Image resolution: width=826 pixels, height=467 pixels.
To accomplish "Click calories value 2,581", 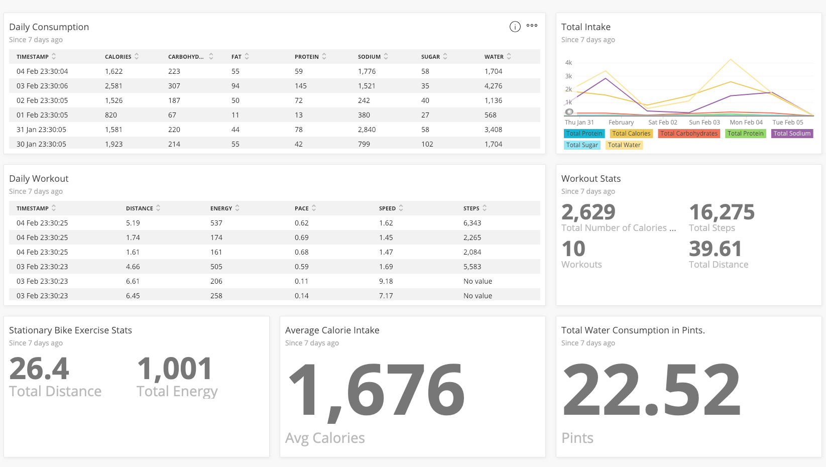I will pos(114,86).
